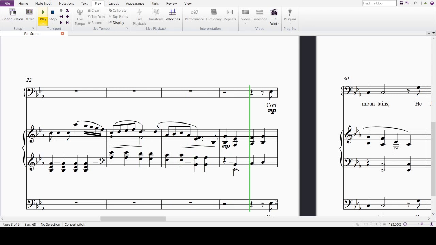The height and width of the screenshot is (245, 436).
Task: Click the Hit Point clapperboard icon
Action: pyautogui.click(x=274, y=13)
